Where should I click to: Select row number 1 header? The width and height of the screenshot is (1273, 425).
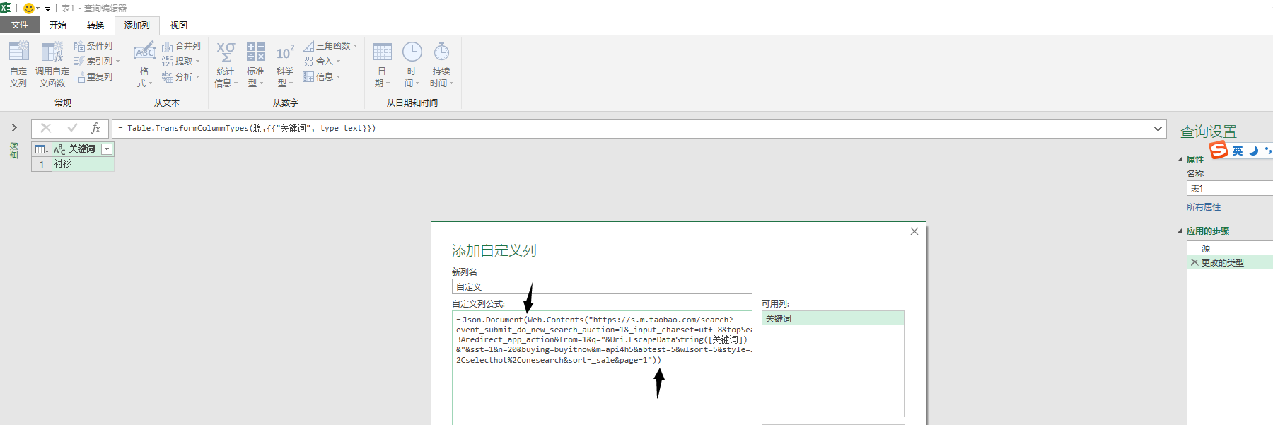[x=42, y=164]
